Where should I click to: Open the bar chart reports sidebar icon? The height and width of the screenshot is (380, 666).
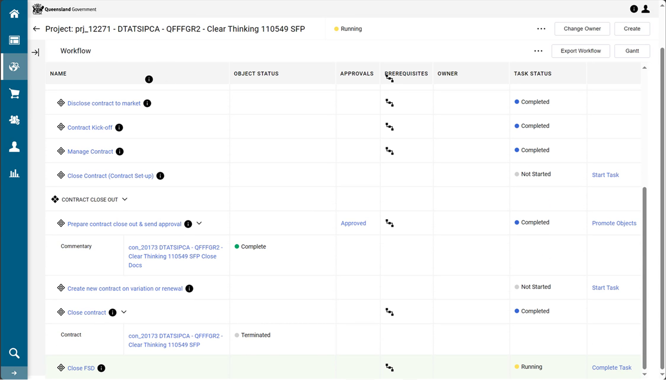(x=14, y=174)
